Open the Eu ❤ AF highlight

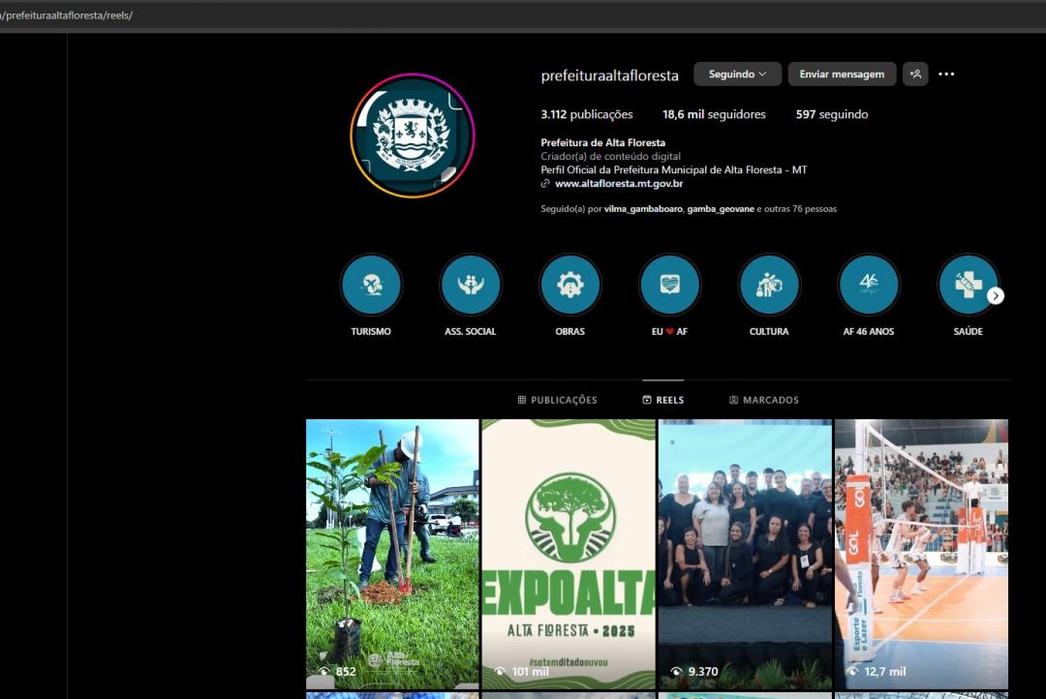669,284
